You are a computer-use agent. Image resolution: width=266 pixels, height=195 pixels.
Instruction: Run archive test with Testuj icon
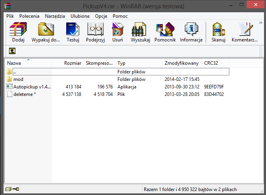pyautogui.click(x=73, y=29)
